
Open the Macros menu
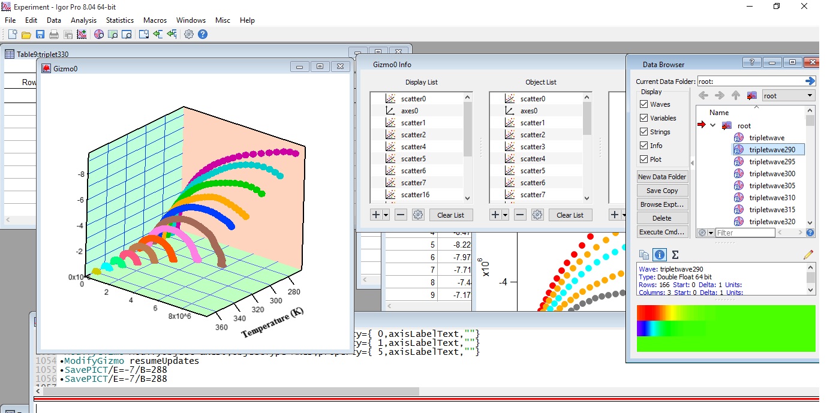pos(155,20)
